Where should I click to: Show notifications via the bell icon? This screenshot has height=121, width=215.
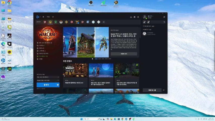pyautogui.click(x=138, y=17)
